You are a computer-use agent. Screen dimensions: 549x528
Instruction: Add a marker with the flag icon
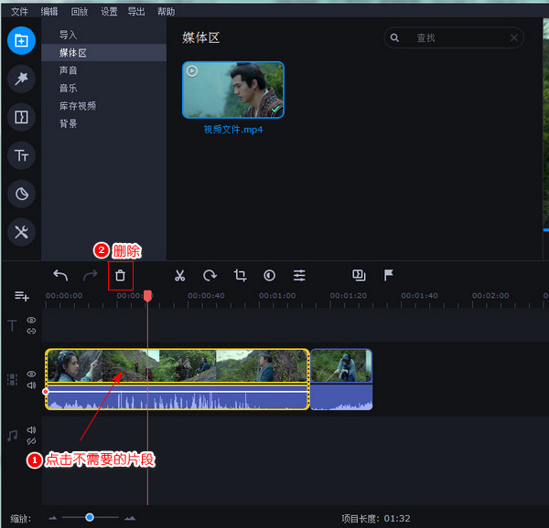pyautogui.click(x=389, y=275)
